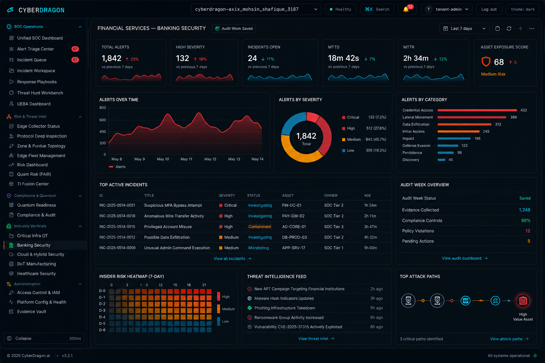Viewport: 545px width, 363px height.
Task: Click the Incident Queue 57 badge
Action: 75,60
